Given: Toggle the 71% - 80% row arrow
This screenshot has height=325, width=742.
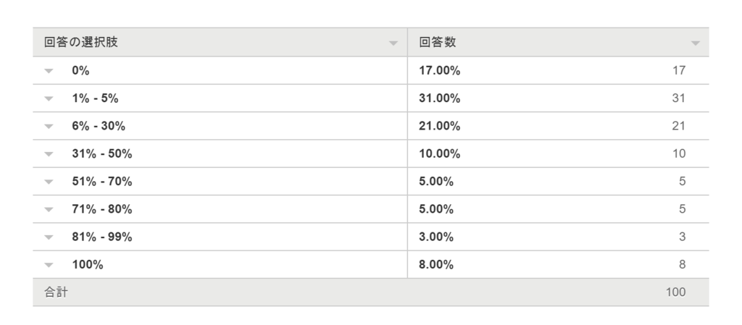Looking at the screenshot, I should pos(49,209).
